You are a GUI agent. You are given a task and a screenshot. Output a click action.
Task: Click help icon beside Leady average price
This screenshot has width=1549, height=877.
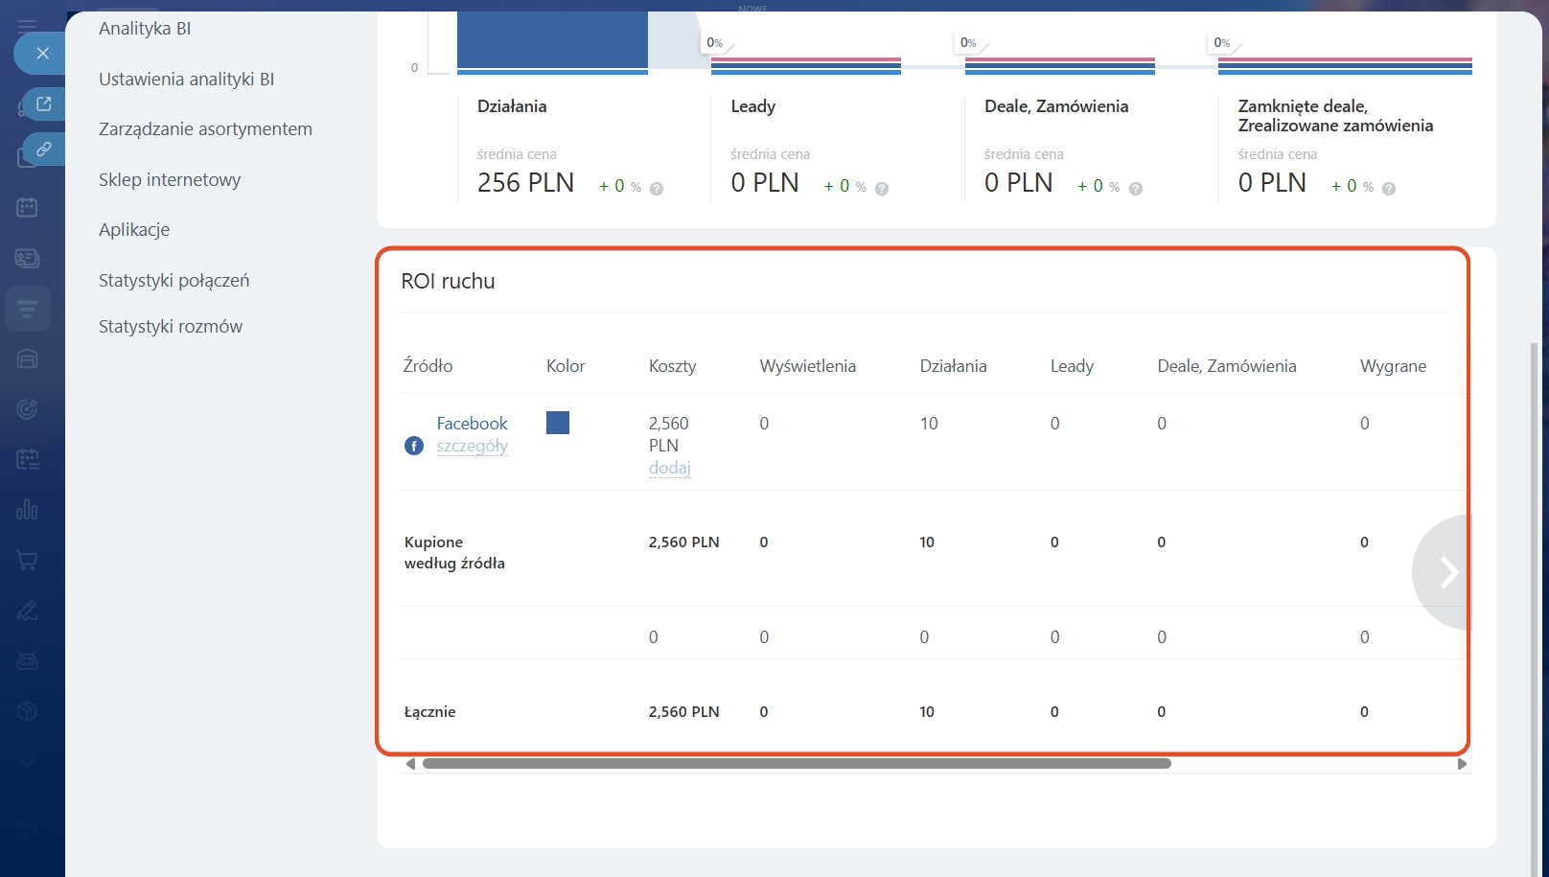pos(882,189)
